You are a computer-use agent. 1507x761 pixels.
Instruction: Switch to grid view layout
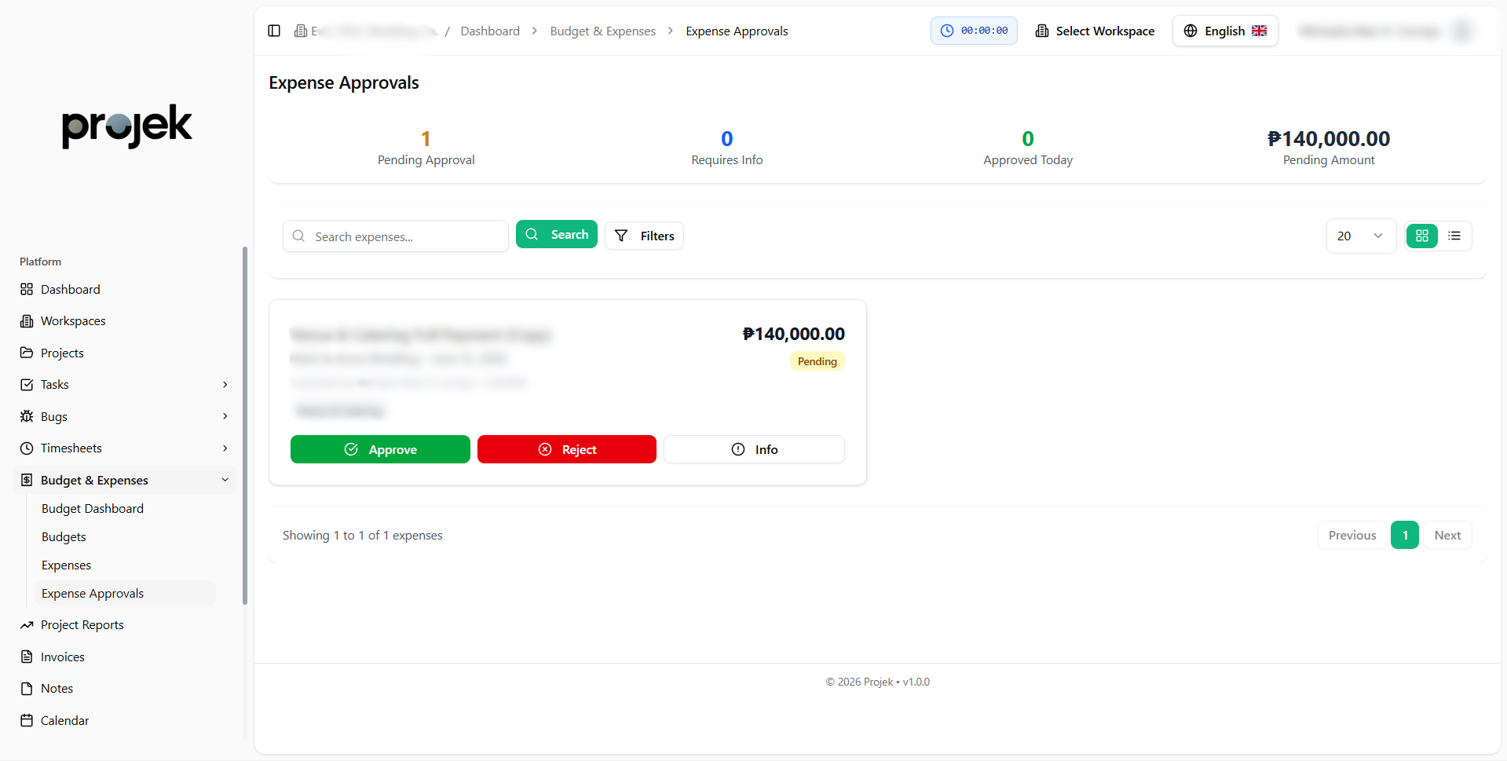point(1421,236)
